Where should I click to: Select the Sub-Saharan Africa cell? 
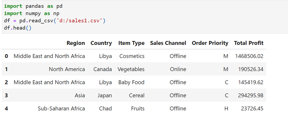[61, 109]
